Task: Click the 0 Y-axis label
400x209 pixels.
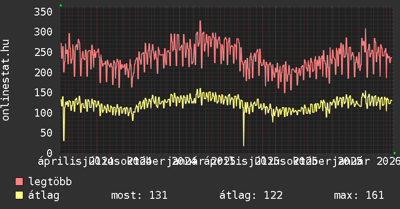Action: (50, 153)
